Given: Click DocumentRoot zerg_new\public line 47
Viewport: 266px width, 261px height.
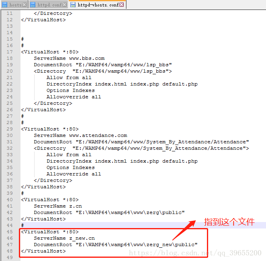Looking at the screenshot, I should coord(116,245).
